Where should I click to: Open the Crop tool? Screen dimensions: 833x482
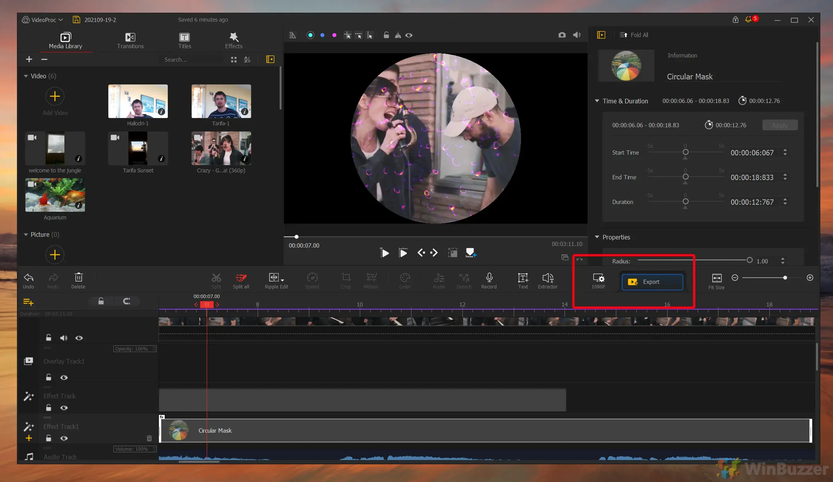pyautogui.click(x=345, y=280)
